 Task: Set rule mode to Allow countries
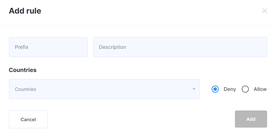(245, 89)
